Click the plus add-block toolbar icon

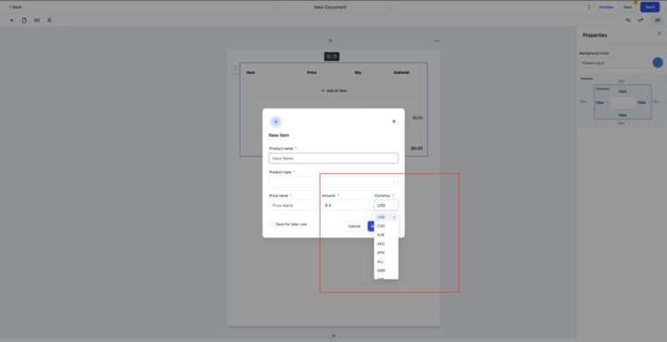[x=11, y=20]
